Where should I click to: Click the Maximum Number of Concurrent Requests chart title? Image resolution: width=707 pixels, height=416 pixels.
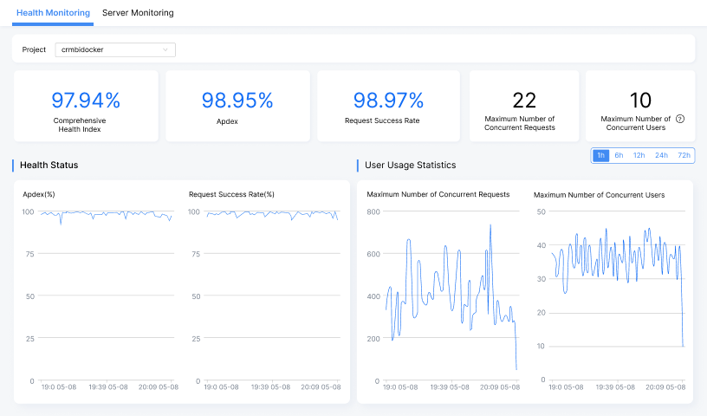click(x=438, y=194)
